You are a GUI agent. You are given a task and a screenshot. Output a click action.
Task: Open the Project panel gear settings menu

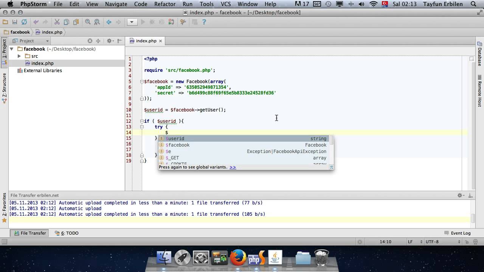click(x=110, y=41)
